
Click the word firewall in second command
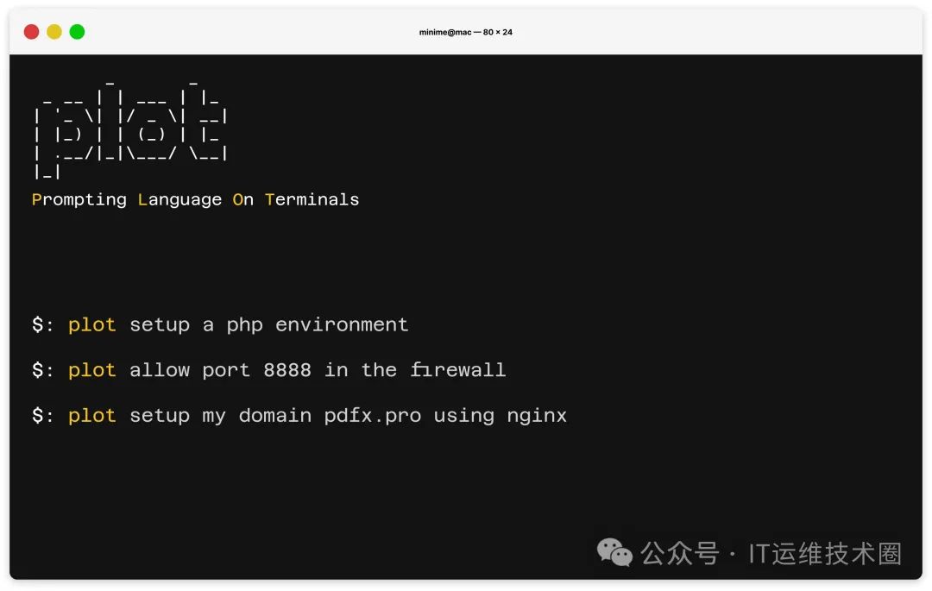tap(457, 370)
